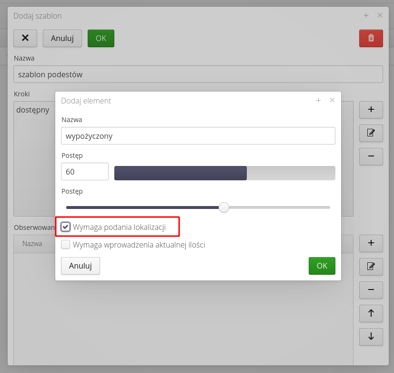The height and width of the screenshot is (373, 394).
Task: Uncheck Wymaga podania lokalizacji checkbox
Action: 66,227
